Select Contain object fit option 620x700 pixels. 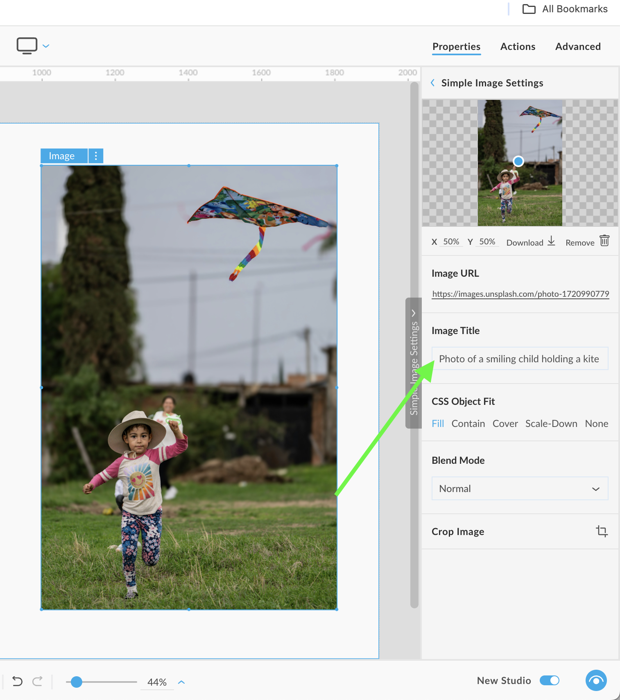coord(468,424)
